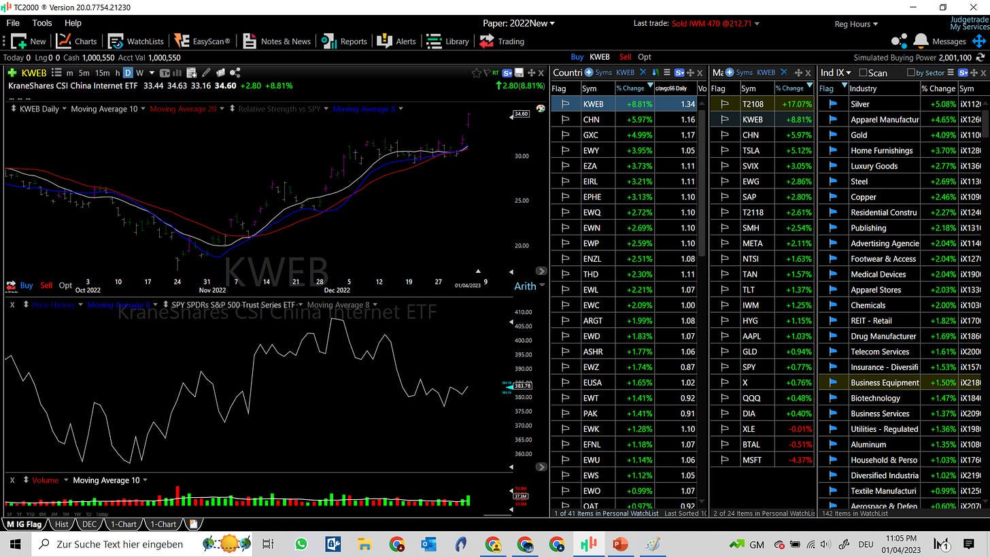Open WhatsApp from the Windows taskbar
This screenshot has width=990, height=557.
click(301, 544)
